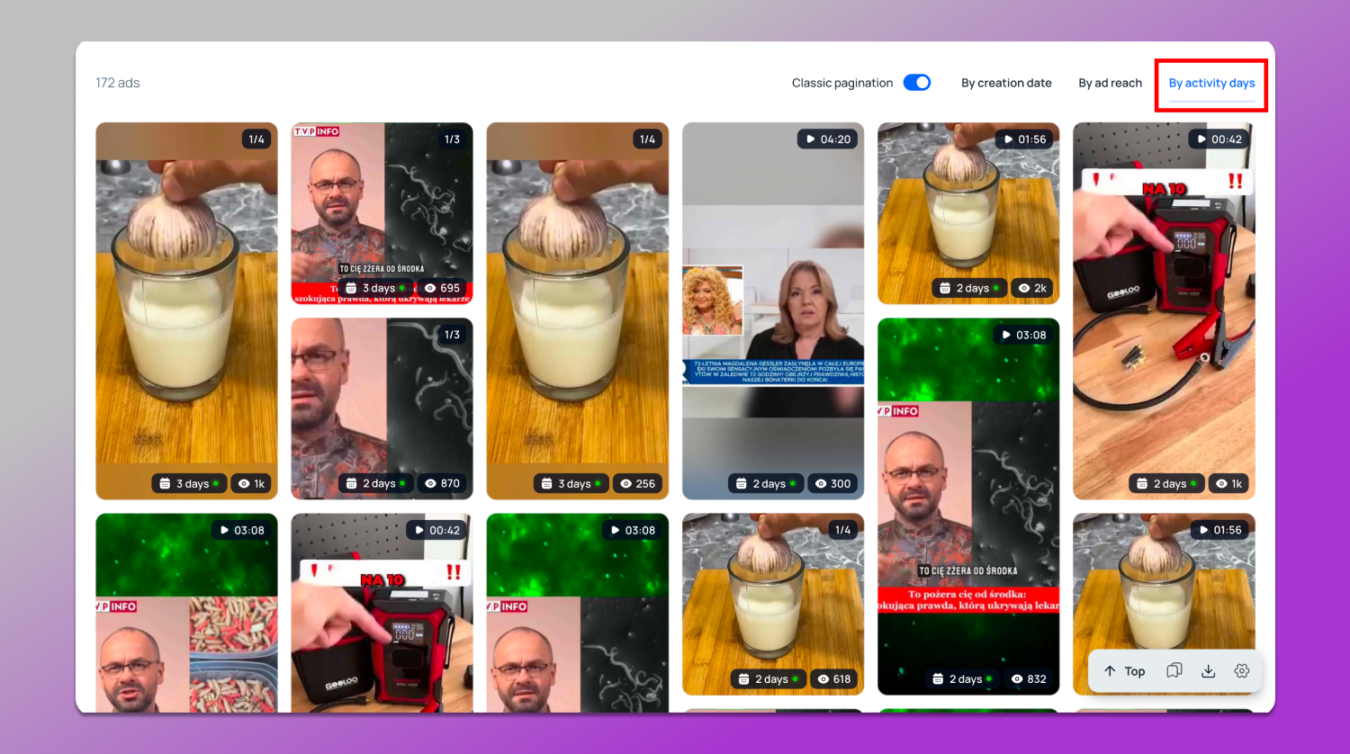Click the play icon on 04:20 video

pyautogui.click(x=810, y=139)
